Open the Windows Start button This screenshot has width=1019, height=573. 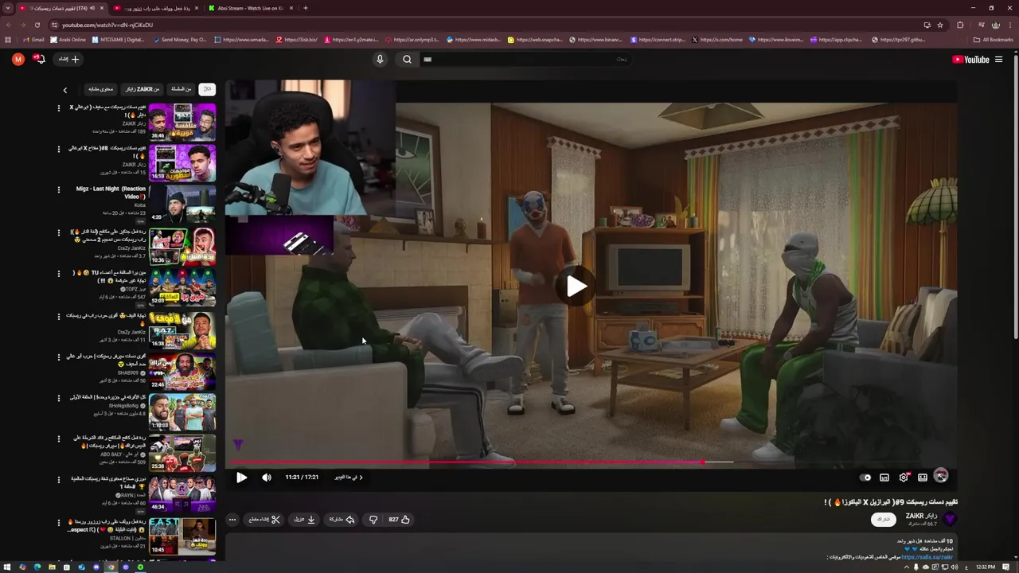click(x=8, y=567)
